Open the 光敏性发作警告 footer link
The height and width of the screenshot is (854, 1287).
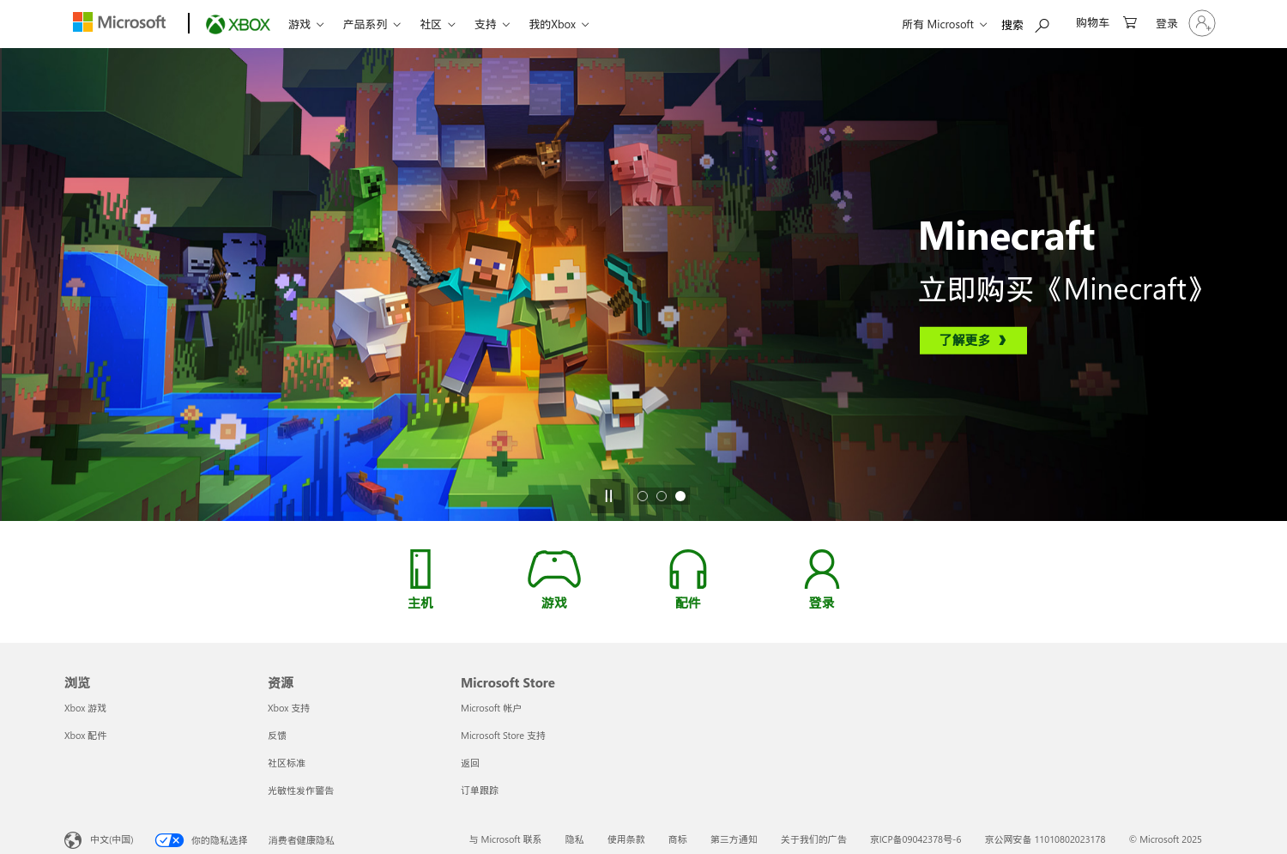pos(300,790)
